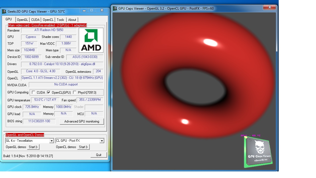Click the GPU Caps Viewer skull chip logo

point(258,152)
